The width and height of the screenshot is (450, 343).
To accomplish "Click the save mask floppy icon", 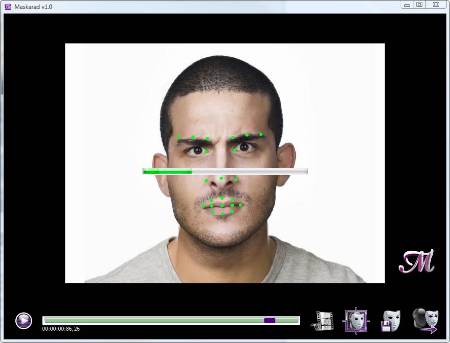I will click(391, 321).
